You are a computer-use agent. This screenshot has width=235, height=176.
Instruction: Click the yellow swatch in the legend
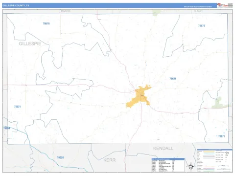click(209, 151)
